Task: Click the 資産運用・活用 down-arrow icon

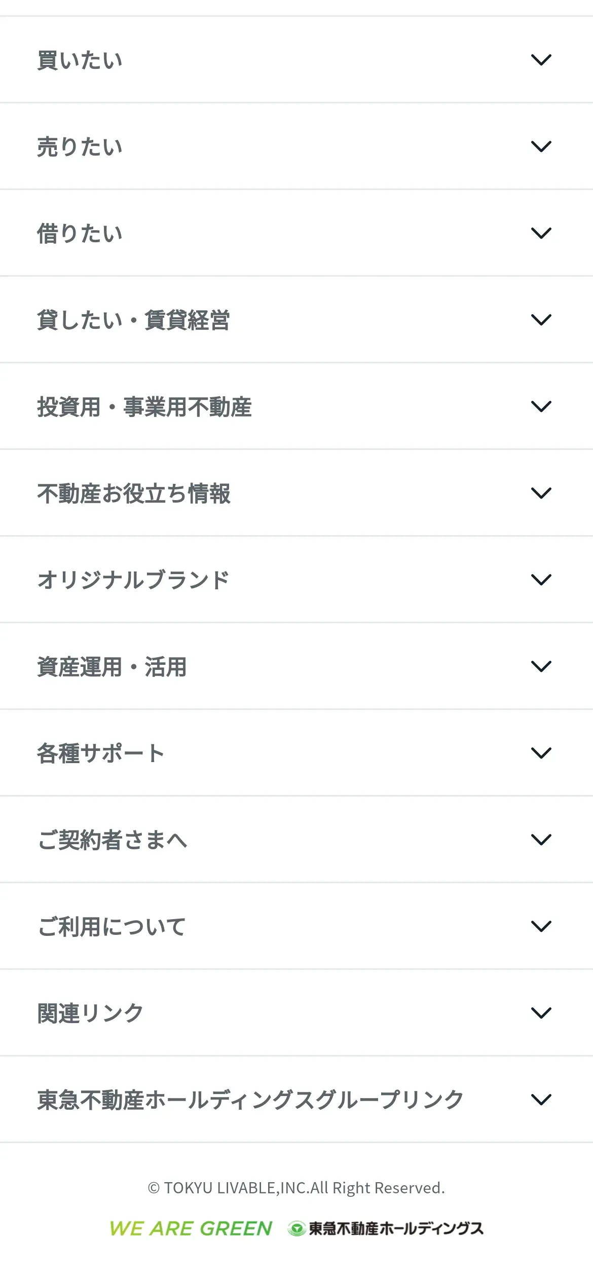Action: click(541, 666)
